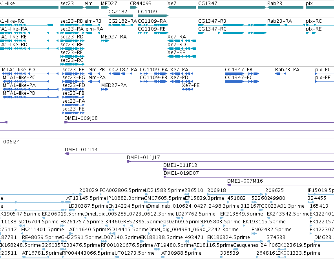Screen dimensions: 334x259
Task: Select EST feature 209625
Action: (275, 190)
